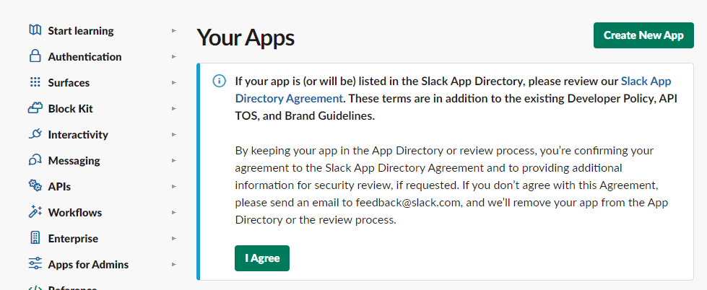This screenshot has width=707, height=290.
Task: Open the Authentication menu item
Action: [x=84, y=57]
